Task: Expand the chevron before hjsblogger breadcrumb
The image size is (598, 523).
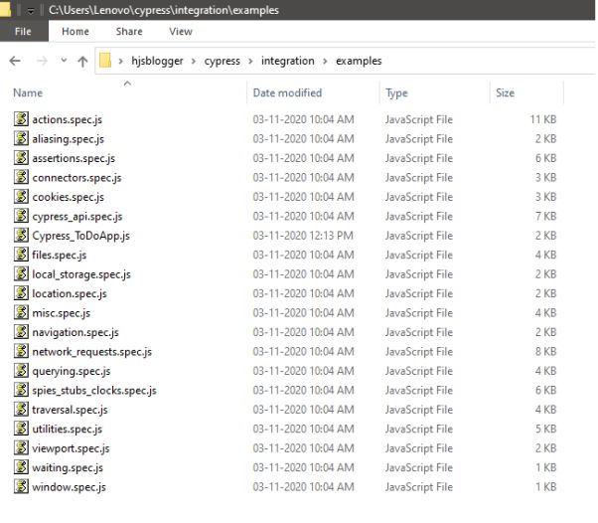Action: 121,62
